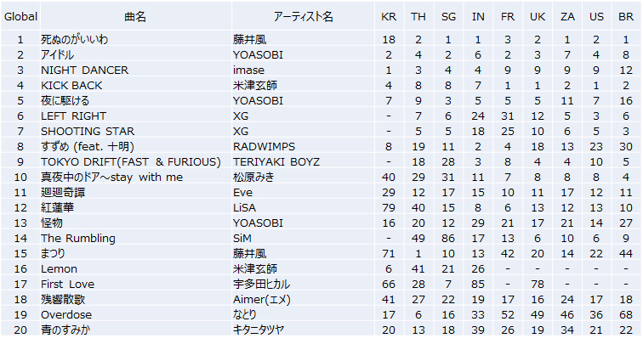The width and height of the screenshot is (643, 344).
Task: Click the Overdose song title
Action: [65, 315]
